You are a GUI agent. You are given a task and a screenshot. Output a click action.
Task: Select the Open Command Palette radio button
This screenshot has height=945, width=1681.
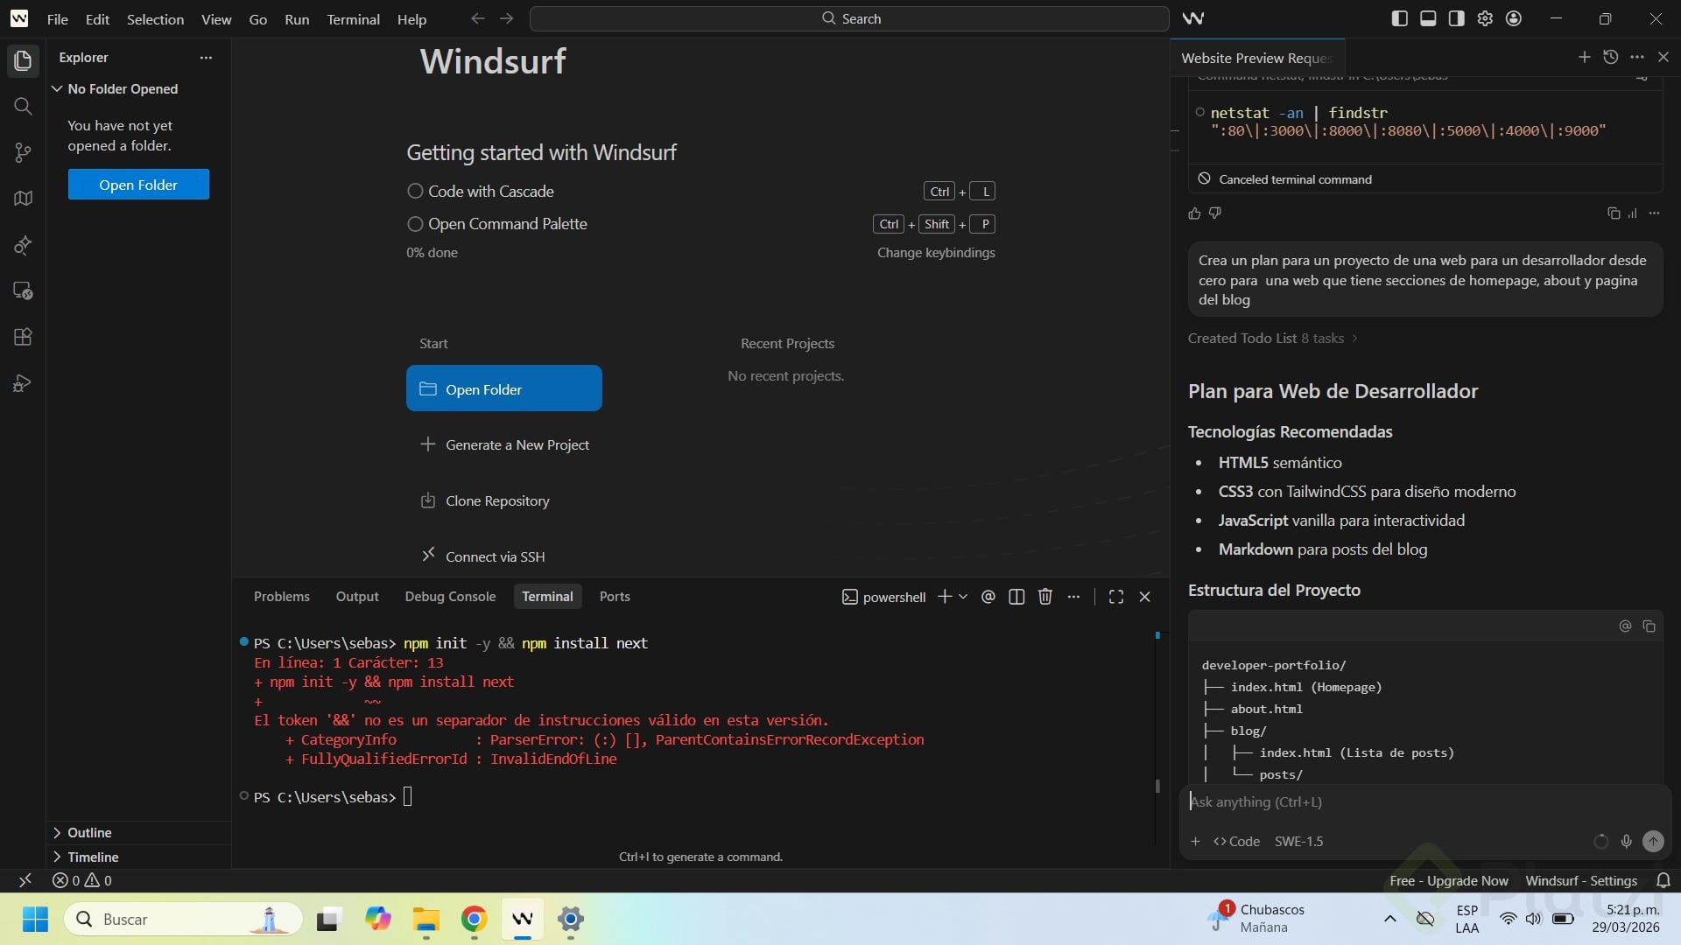pos(415,224)
